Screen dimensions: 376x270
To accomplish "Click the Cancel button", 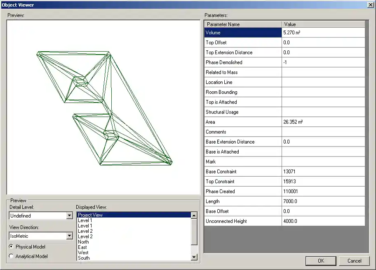I will click(x=355, y=261).
